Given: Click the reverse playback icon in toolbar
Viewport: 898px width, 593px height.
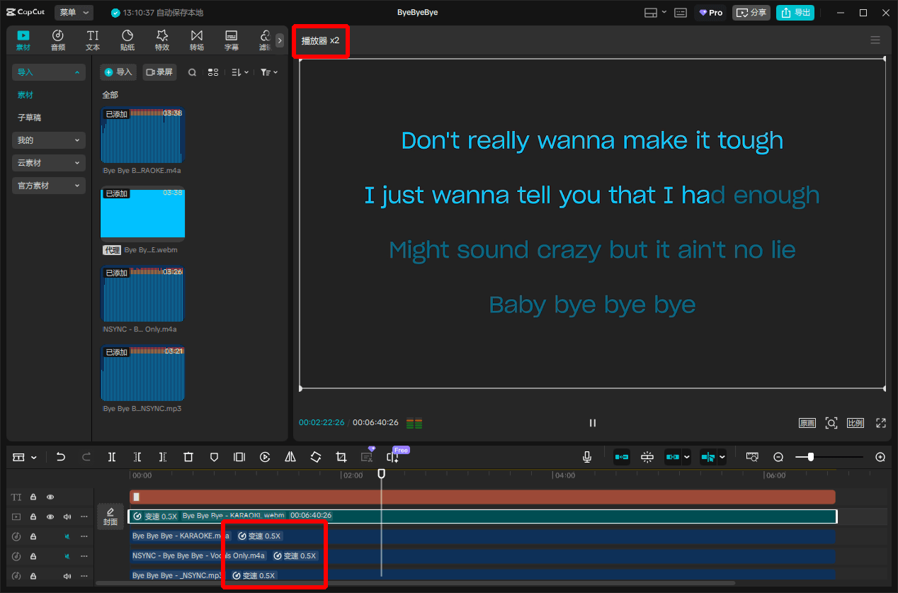Looking at the screenshot, I should 265,458.
